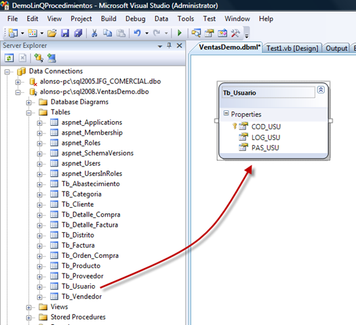Select the VentasDemo.dbml tab
The height and width of the screenshot is (325, 356).
pos(230,47)
